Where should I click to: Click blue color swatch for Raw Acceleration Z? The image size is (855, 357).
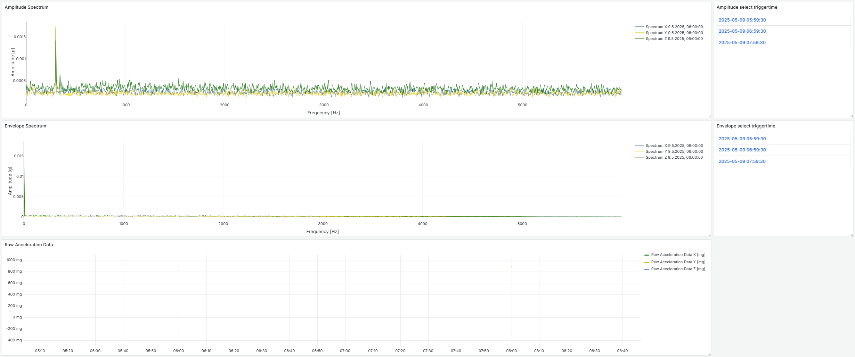pos(646,269)
